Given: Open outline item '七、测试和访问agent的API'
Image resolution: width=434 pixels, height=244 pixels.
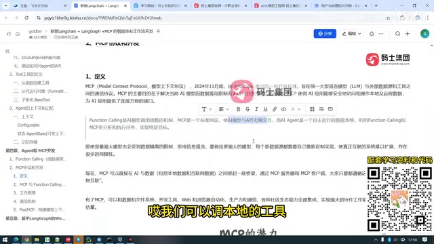Looking at the screenshot, I should [x=37, y=66].
